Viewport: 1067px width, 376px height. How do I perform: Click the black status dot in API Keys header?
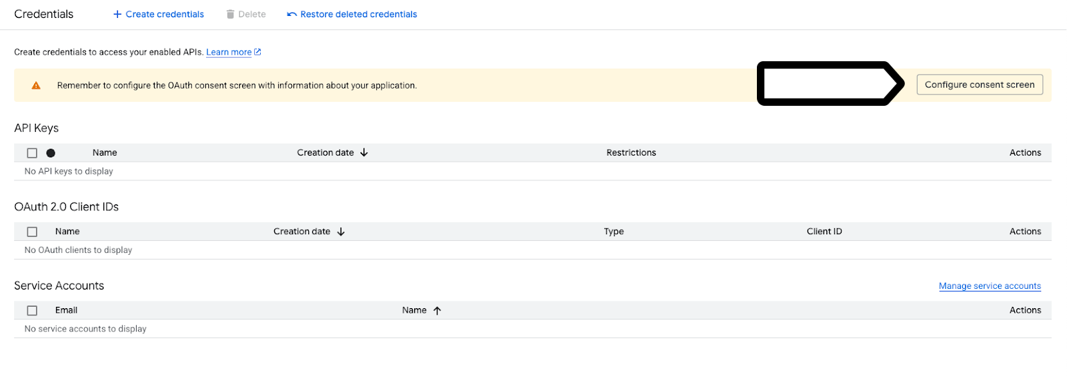(51, 153)
